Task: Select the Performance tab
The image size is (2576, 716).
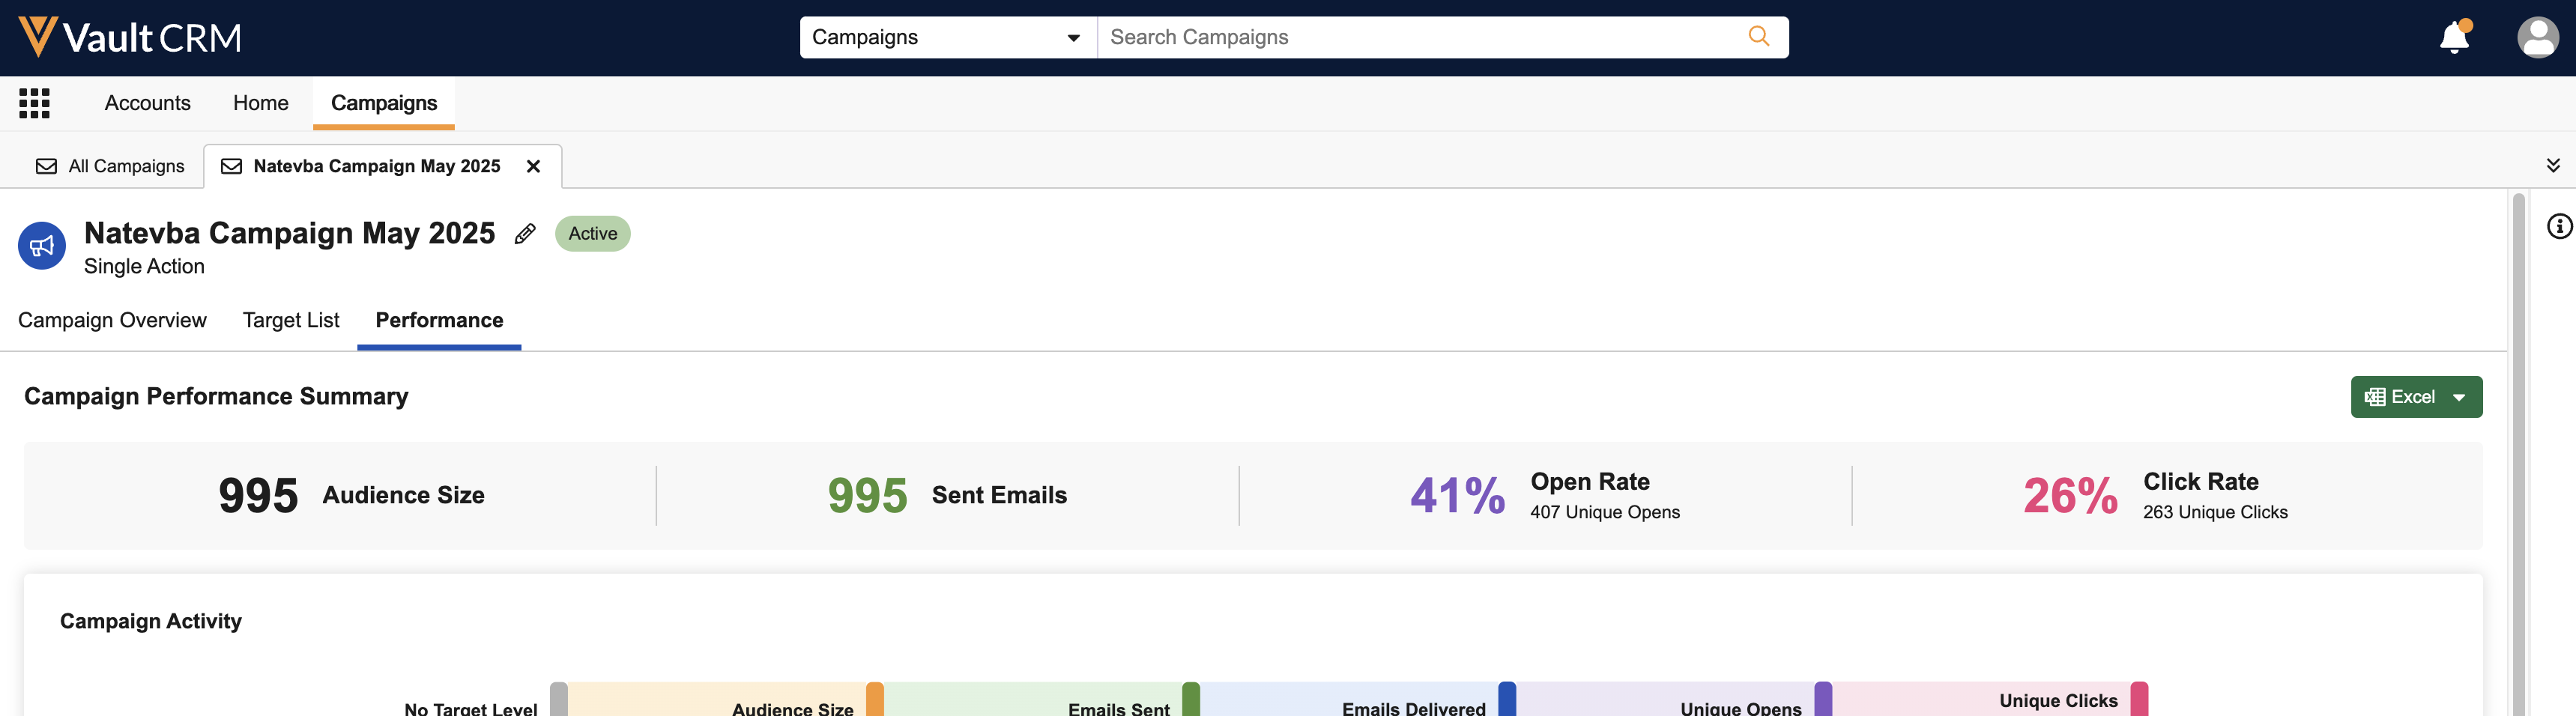Action: click(x=439, y=320)
